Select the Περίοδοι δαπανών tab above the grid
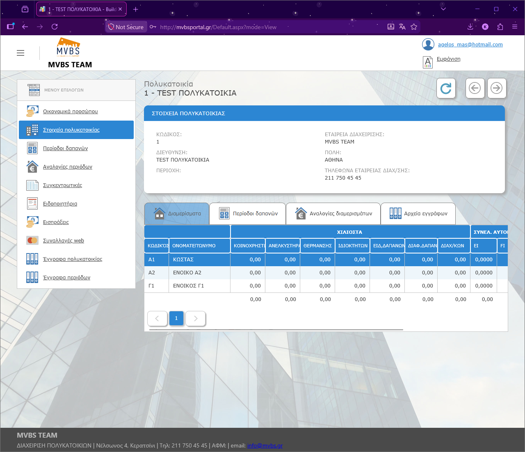The height and width of the screenshot is (452, 525). (x=248, y=214)
